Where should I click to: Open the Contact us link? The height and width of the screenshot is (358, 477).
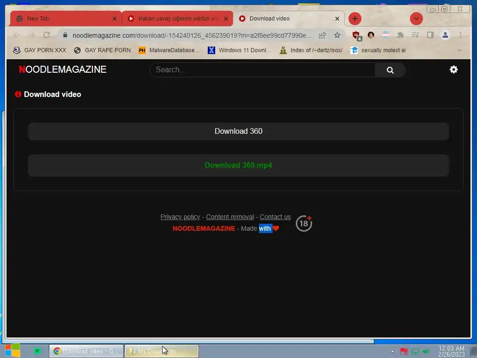(x=275, y=217)
